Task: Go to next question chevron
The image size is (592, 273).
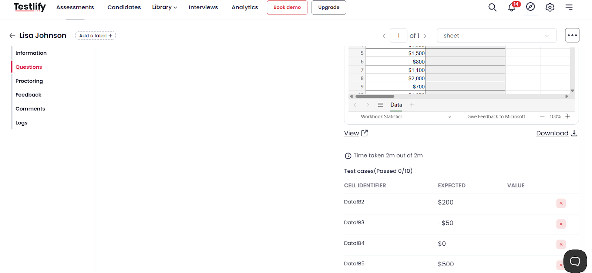Action: pyautogui.click(x=425, y=36)
